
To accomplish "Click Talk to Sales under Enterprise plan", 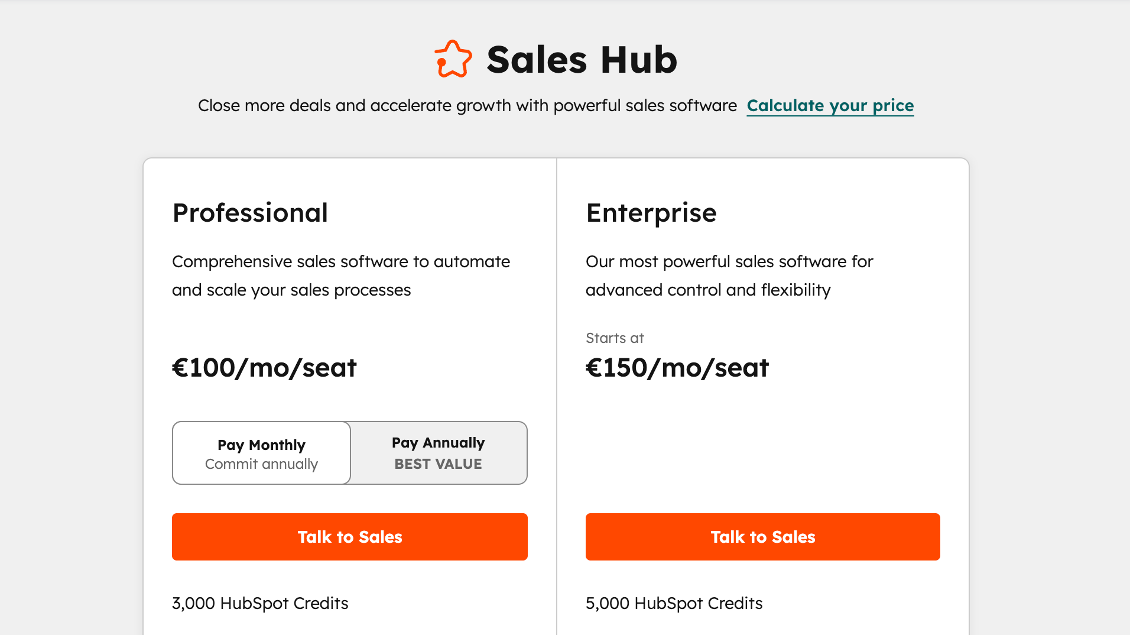I will tap(762, 536).
